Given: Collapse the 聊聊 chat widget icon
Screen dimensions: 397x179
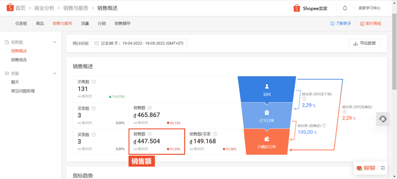Looking at the screenshot, I should [383, 168].
